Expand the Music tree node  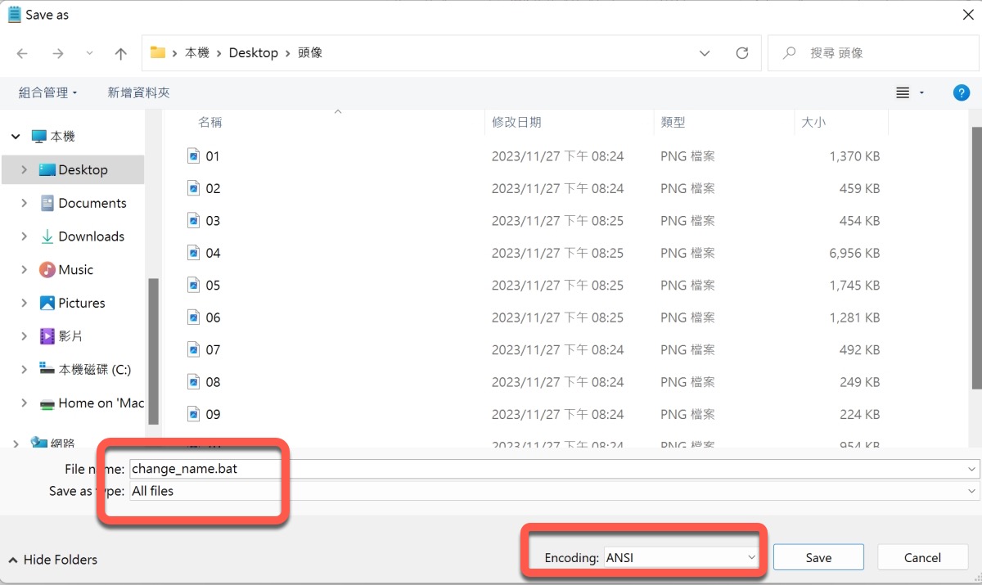click(x=24, y=269)
